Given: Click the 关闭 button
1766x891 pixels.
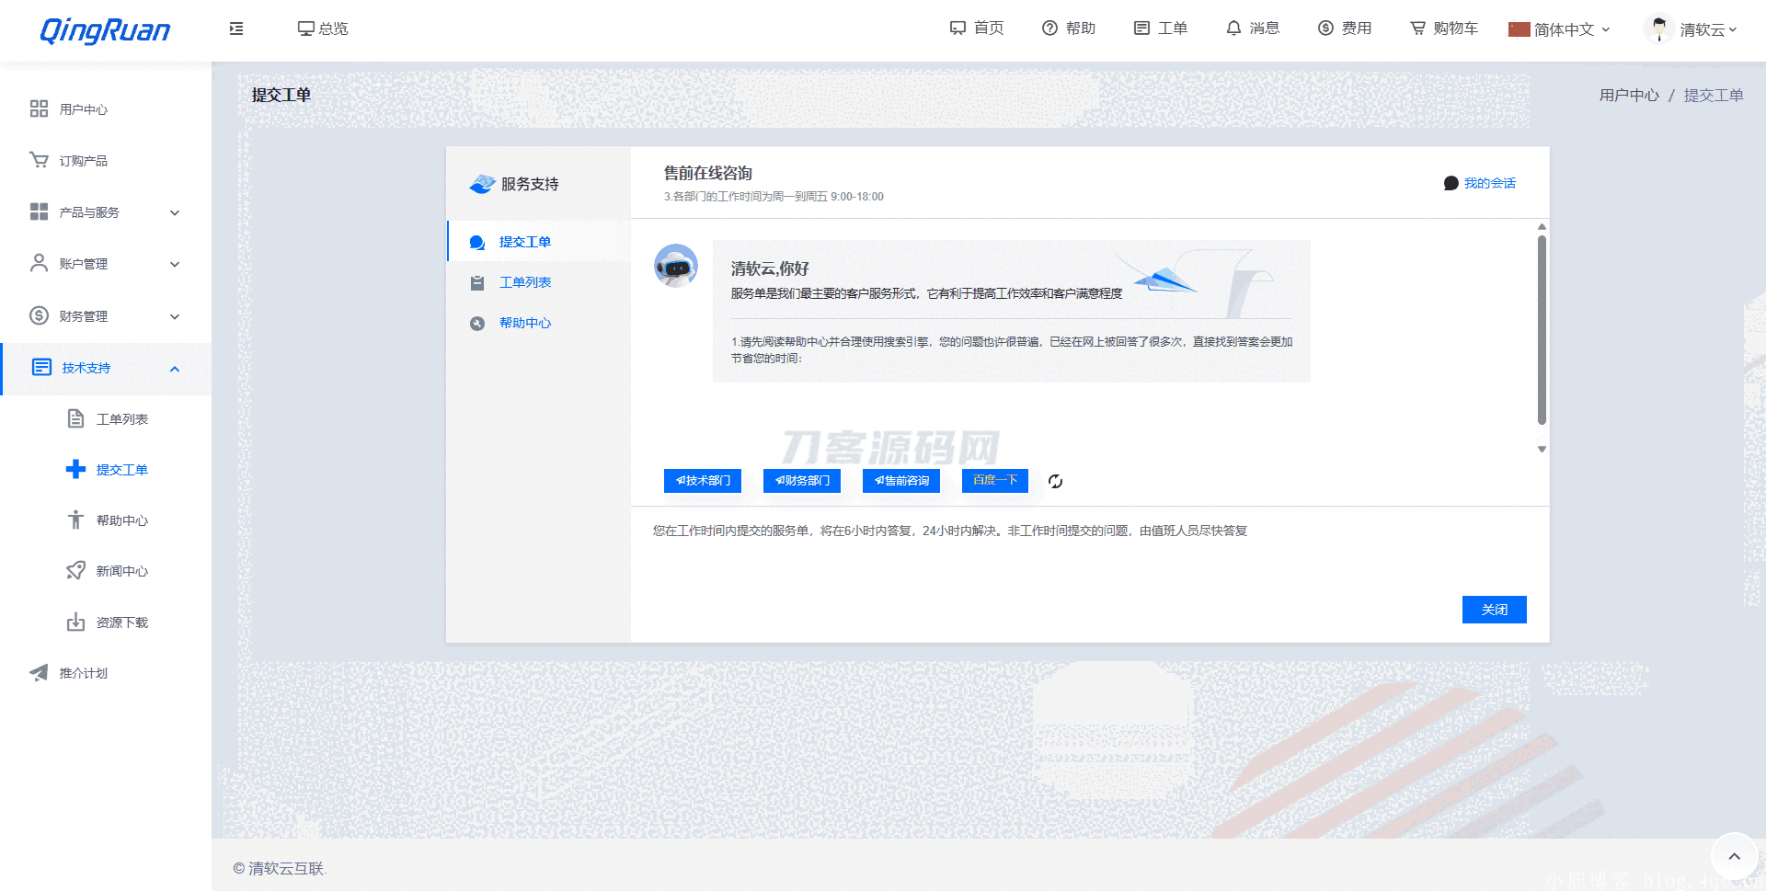Looking at the screenshot, I should pos(1495,610).
